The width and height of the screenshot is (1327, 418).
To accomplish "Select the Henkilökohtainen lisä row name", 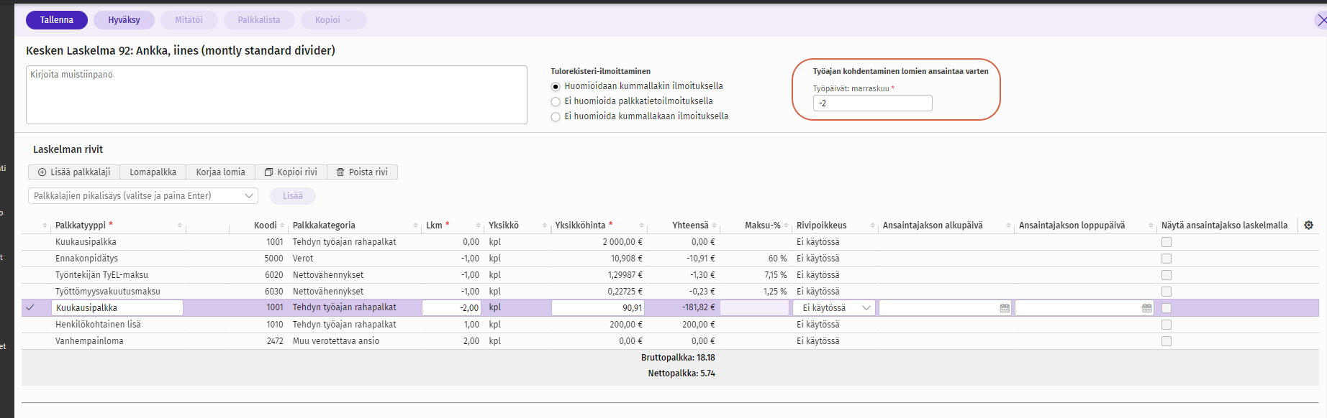I will pos(98,325).
